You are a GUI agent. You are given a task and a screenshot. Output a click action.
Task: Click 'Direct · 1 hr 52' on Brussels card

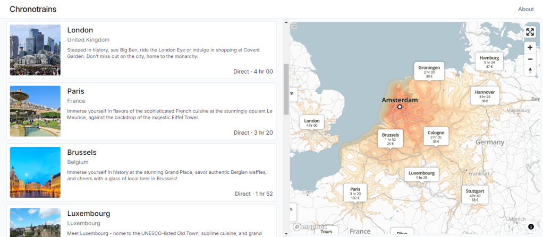(x=254, y=194)
